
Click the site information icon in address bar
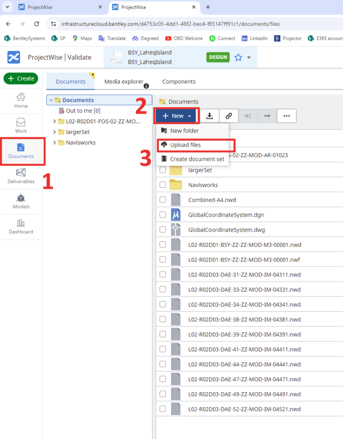point(53,24)
